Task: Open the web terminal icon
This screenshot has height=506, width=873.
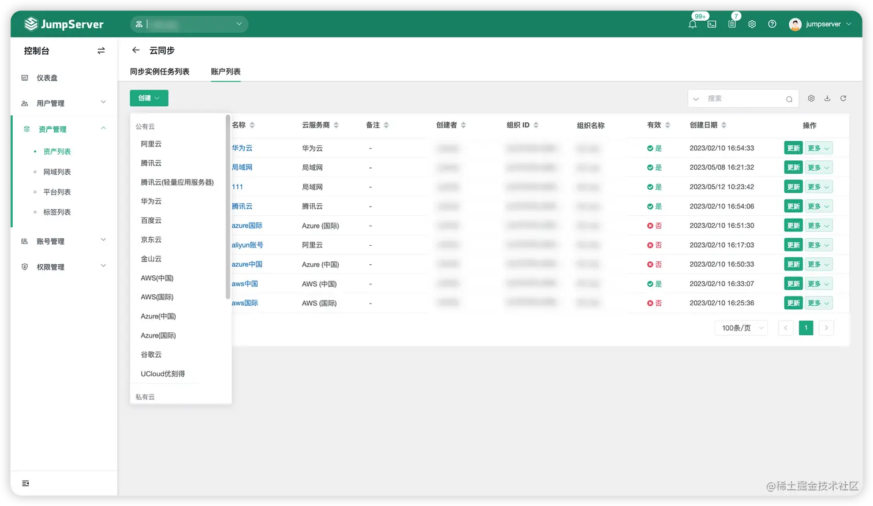Action: click(712, 24)
